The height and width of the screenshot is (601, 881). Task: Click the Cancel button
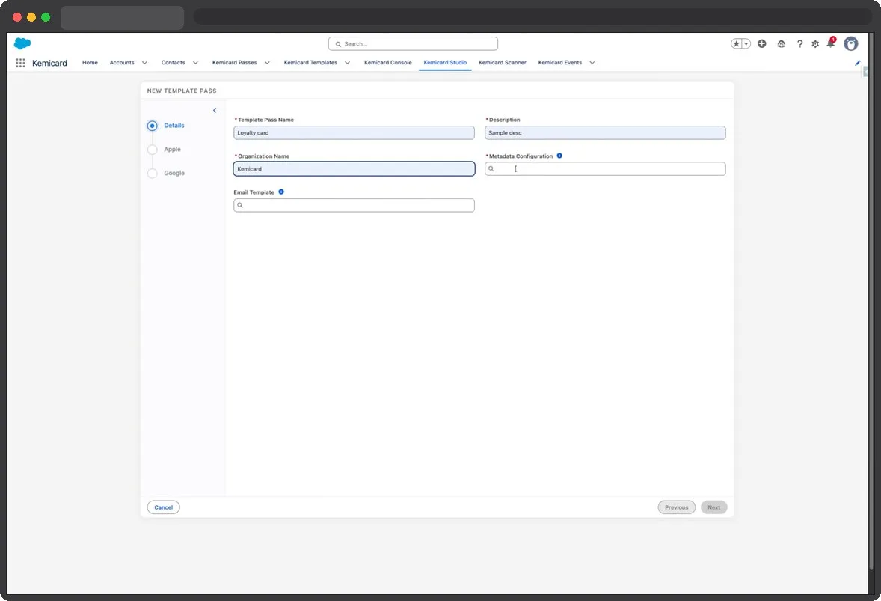tap(164, 507)
